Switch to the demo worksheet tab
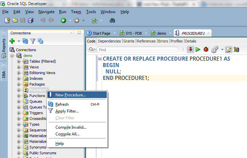Viewport: 247px width, 158px height. [x=161, y=33]
